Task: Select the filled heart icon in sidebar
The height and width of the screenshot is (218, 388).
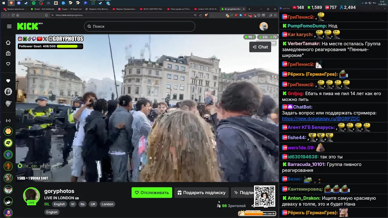Action: pyautogui.click(x=8, y=81)
